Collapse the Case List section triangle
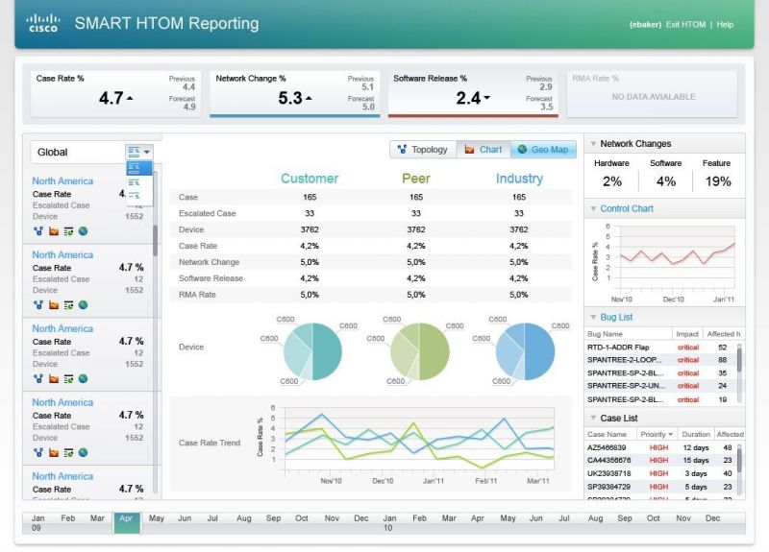769x552 pixels. 593,419
